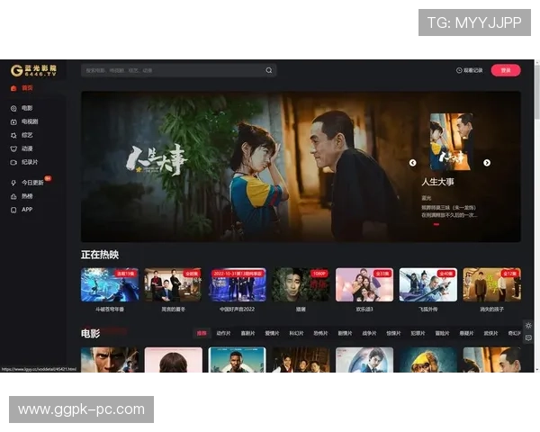Select the 科幻片 movie tab
Viewport: 540px width, 432px height.
296,333
